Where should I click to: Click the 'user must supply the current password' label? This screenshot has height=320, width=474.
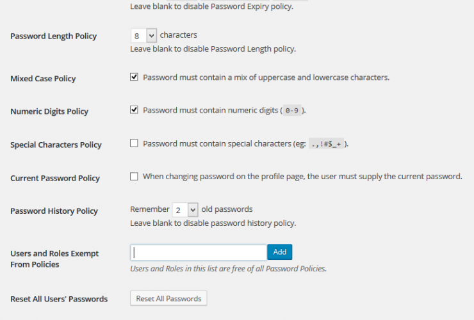tap(302, 177)
